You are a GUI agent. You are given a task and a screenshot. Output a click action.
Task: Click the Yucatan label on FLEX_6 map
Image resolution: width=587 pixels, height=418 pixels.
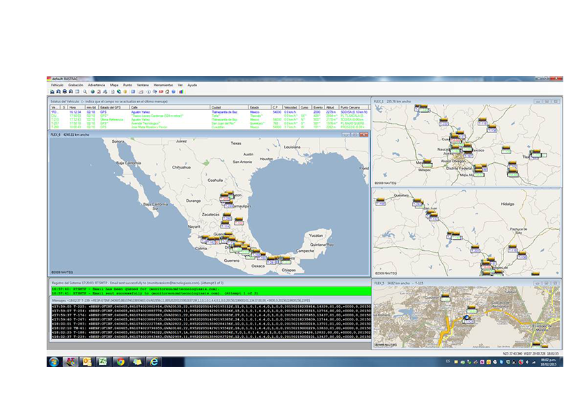315,235
